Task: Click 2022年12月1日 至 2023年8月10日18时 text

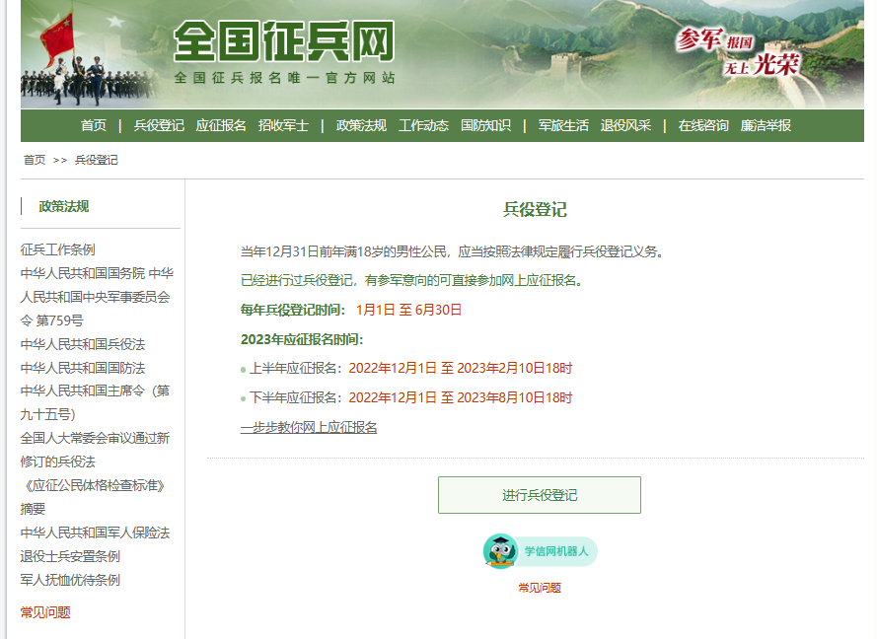Action: pos(461,397)
